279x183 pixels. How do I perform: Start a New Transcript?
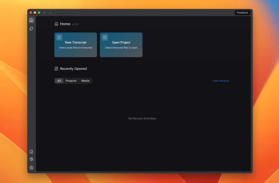(x=75, y=45)
